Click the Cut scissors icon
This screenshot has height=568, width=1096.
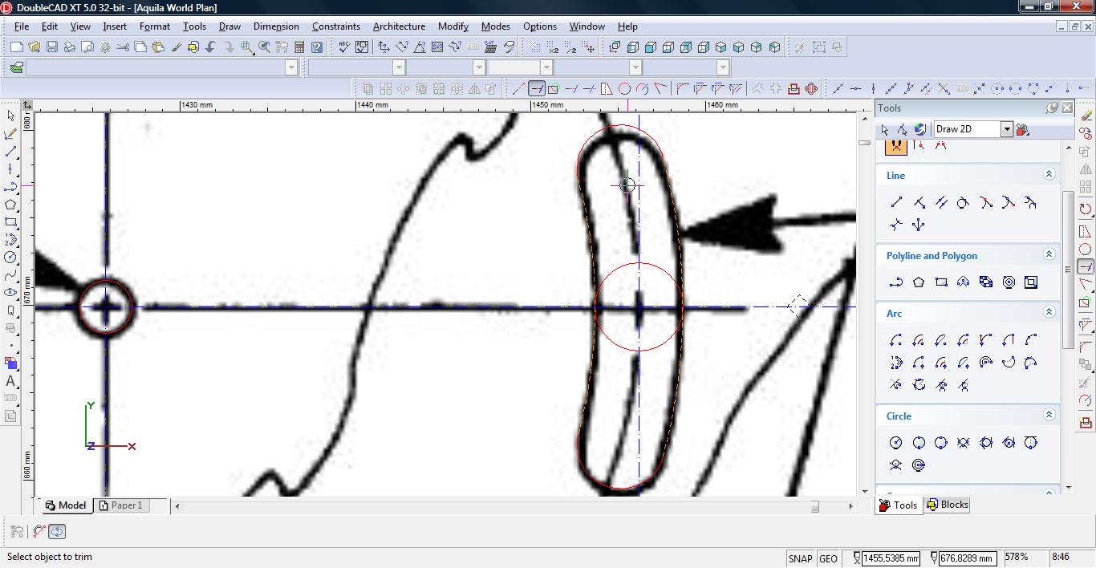(123, 47)
